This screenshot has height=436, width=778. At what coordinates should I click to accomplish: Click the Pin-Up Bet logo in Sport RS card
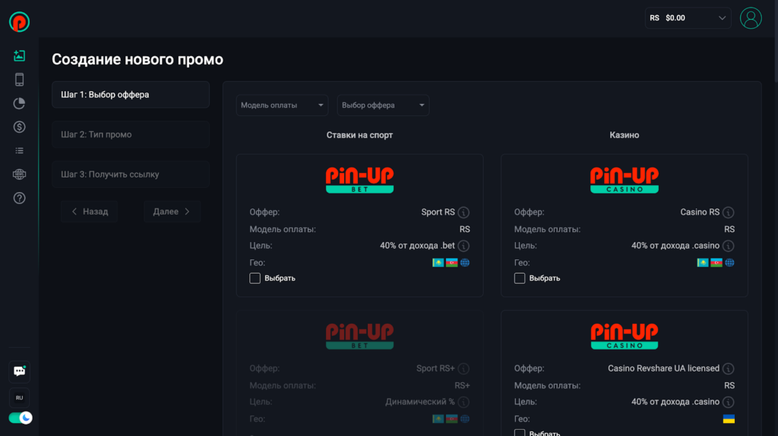359,180
